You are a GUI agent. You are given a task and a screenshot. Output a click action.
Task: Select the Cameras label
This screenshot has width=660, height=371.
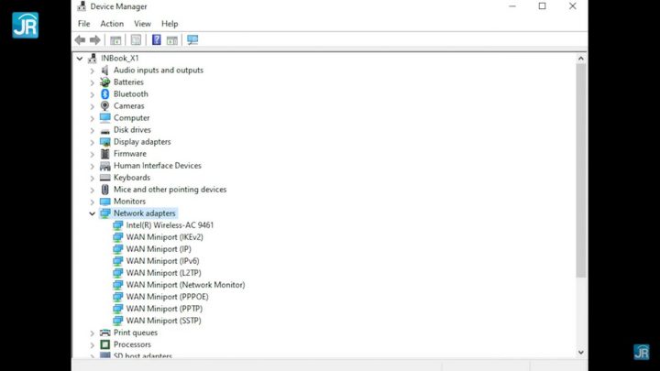pyautogui.click(x=129, y=106)
